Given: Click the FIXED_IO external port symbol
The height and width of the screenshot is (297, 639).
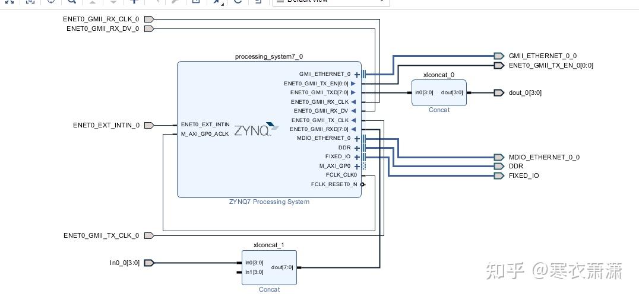Looking at the screenshot, I should pyautogui.click(x=499, y=175).
